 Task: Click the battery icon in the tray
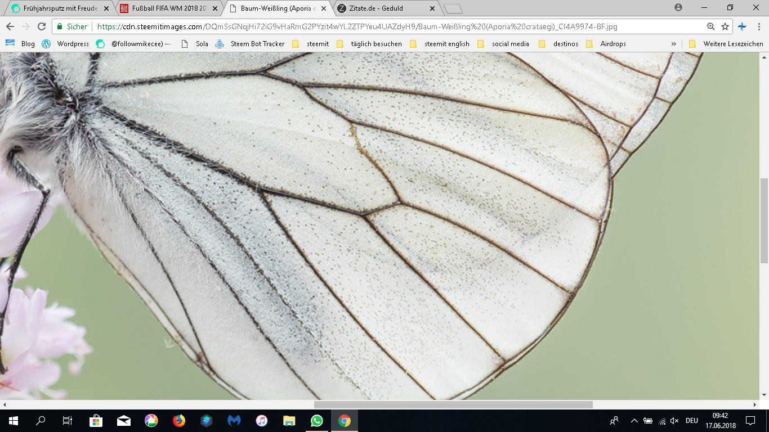coord(648,421)
